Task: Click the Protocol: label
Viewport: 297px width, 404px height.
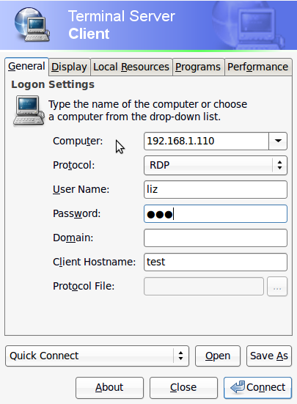Action: 73,165
